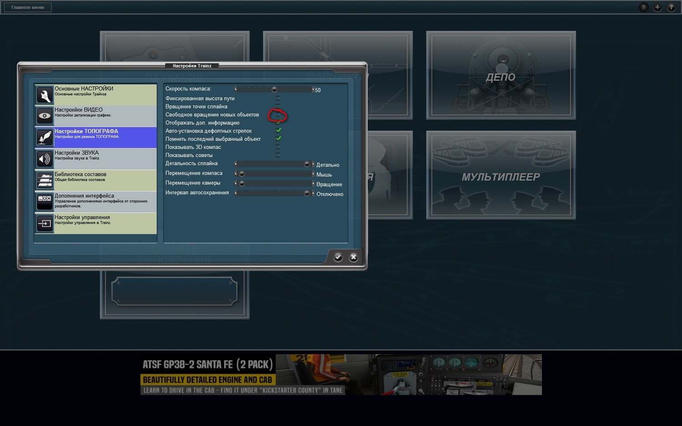
Task: Click the wrench icon for Основные НАСТРОЙКИ
Action: coord(45,95)
